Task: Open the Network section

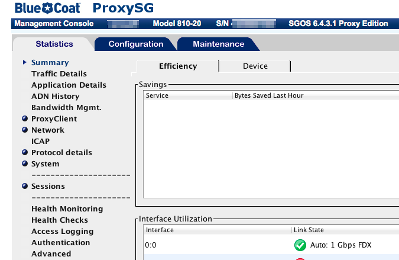Action: (x=48, y=130)
